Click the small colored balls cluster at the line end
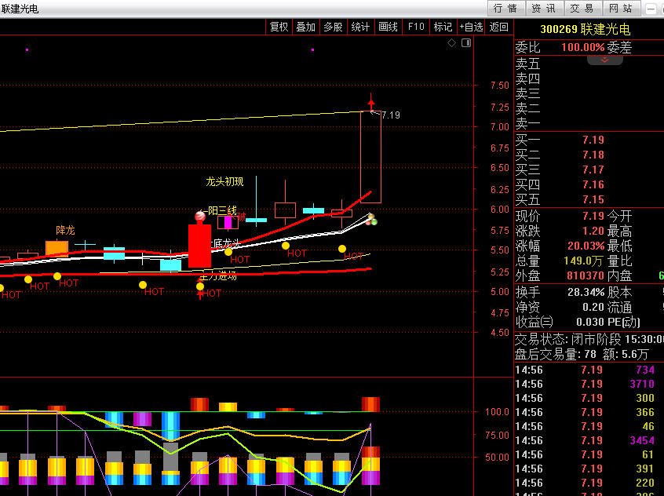Screen dimensions: 664x496 371,219
